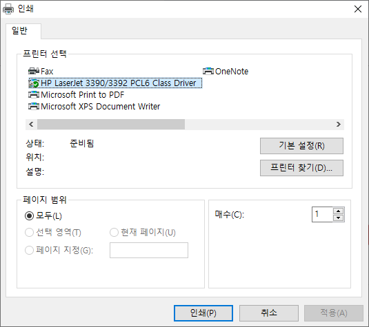Viewport: 369px width, 327px height.
Task: Click the printer icon in the title bar
Action: point(8,9)
